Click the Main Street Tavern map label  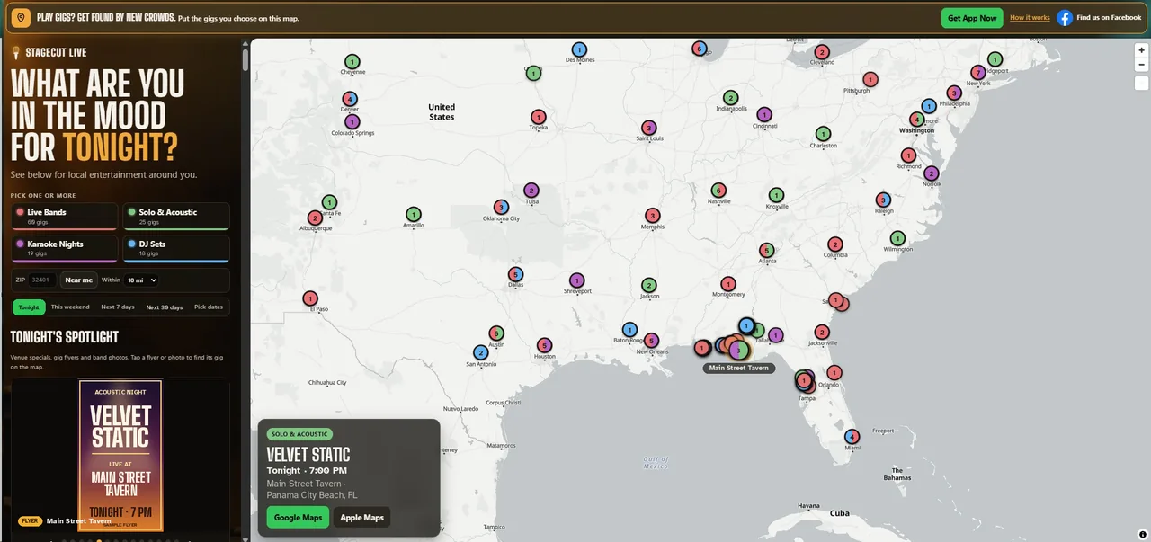[738, 368]
